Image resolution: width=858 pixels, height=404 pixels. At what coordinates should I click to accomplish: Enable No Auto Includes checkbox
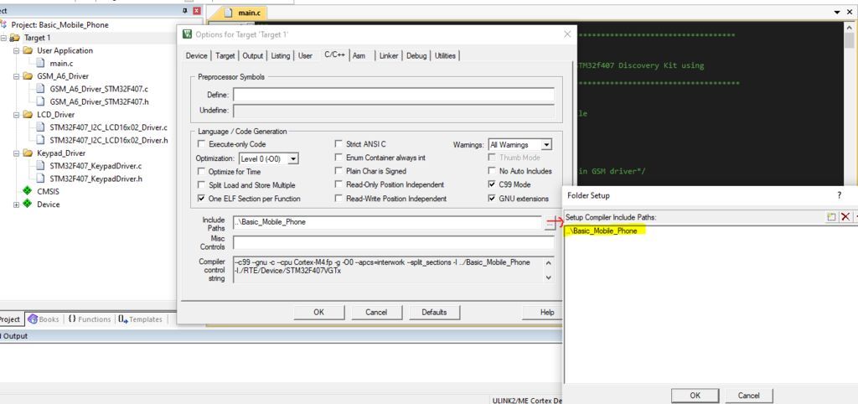(x=491, y=171)
